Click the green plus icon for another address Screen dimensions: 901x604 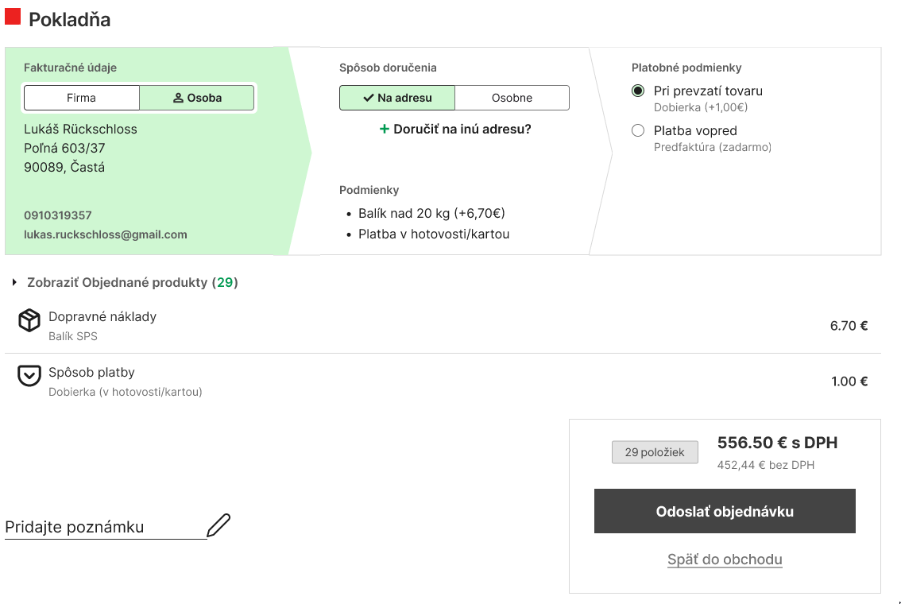[385, 129]
